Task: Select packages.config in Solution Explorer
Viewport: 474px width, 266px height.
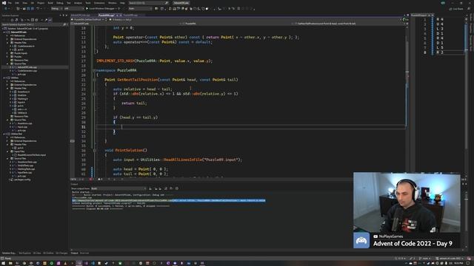Action: (22, 180)
